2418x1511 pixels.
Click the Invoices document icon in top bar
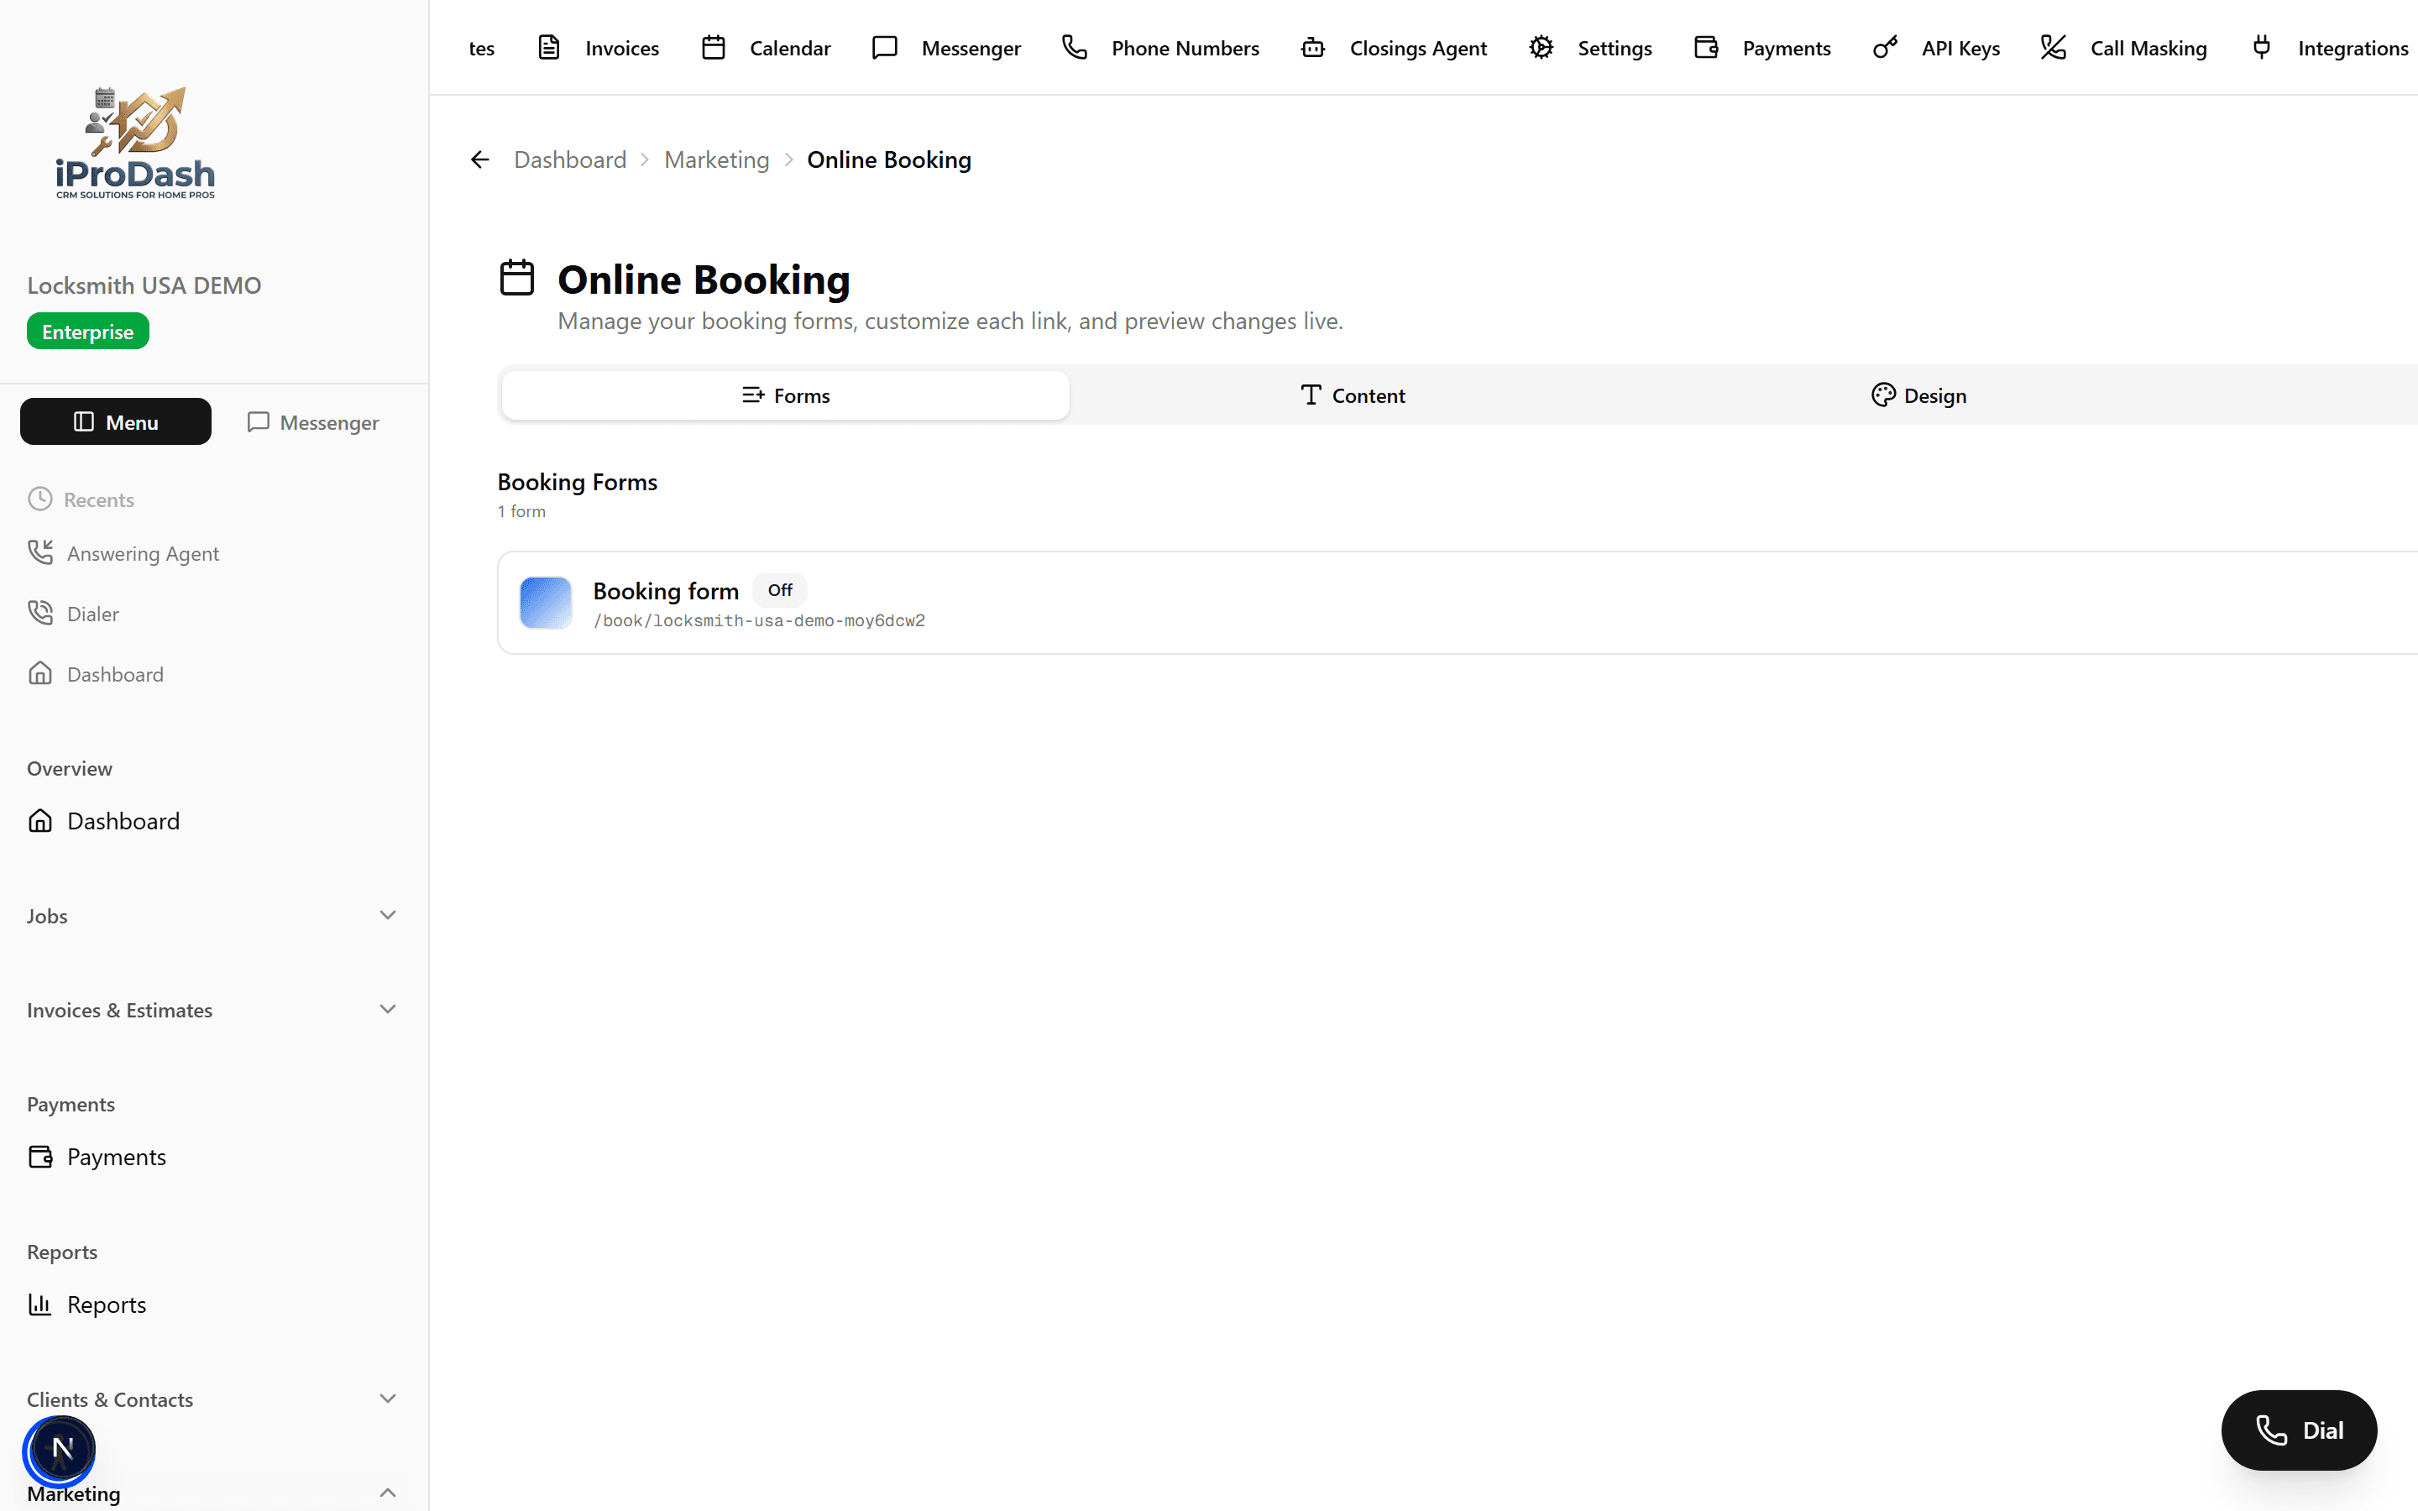(x=548, y=47)
